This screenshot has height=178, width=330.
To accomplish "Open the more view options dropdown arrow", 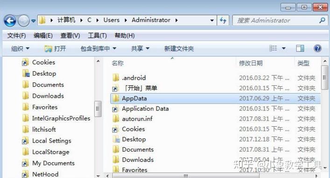I will (284, 48).
